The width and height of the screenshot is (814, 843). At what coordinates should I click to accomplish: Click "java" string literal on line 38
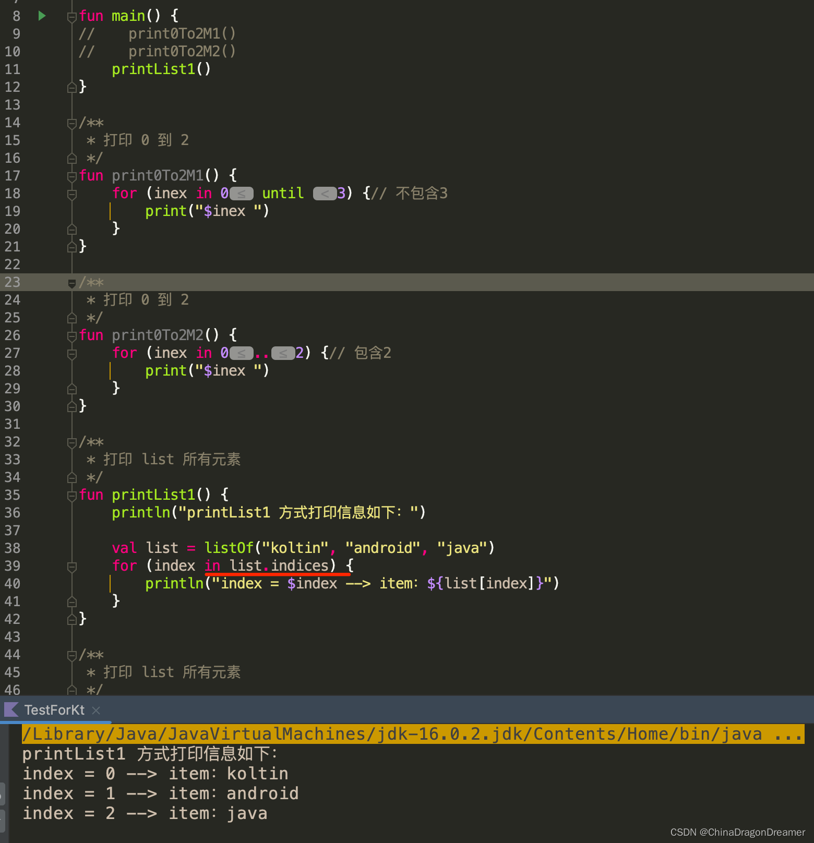(x=462, y=548)
